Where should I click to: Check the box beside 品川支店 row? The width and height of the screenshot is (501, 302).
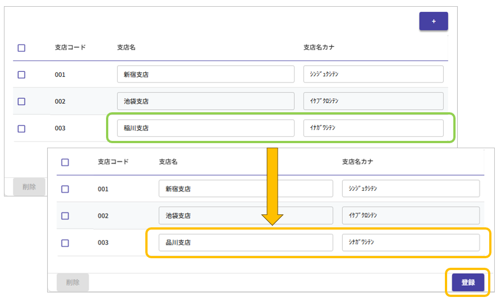[65, 243]
